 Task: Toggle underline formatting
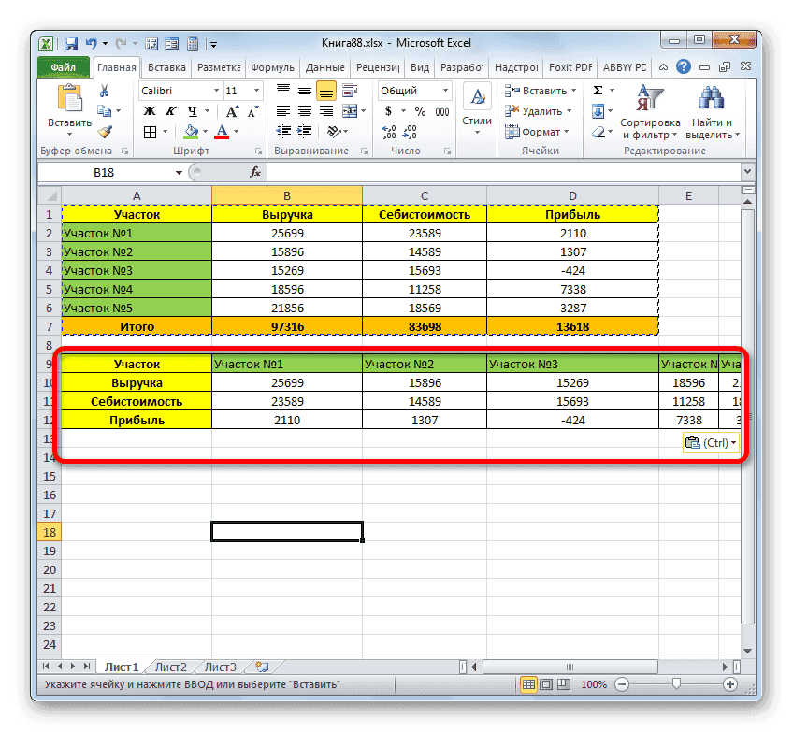[192, 111]
